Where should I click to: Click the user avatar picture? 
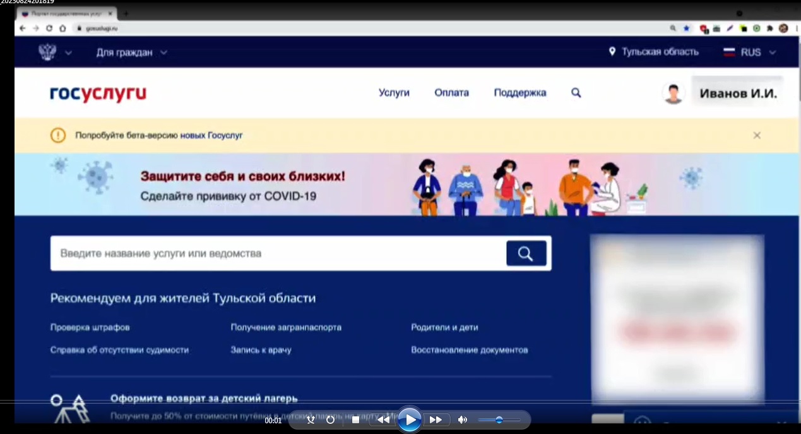click(x=673, y=93)
